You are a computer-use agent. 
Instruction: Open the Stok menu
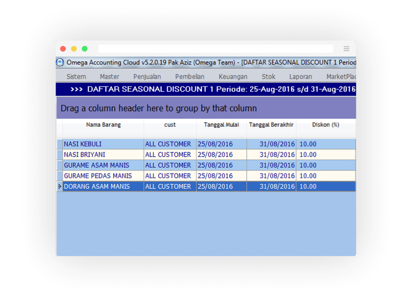coord(269,76)
